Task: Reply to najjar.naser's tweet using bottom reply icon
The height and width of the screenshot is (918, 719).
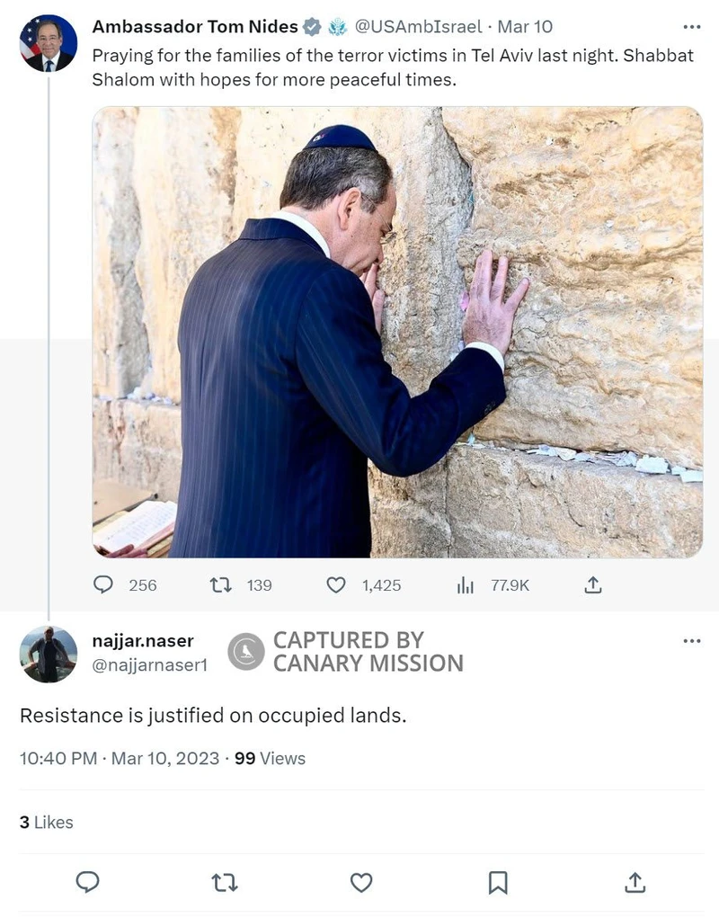Action: point(87,882)
